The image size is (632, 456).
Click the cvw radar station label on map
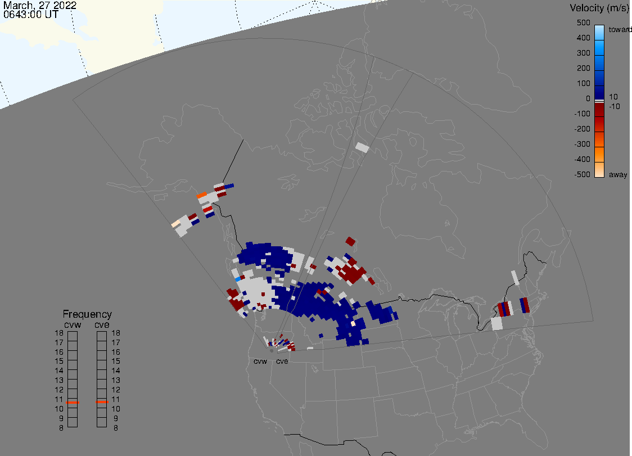point(260,361)
